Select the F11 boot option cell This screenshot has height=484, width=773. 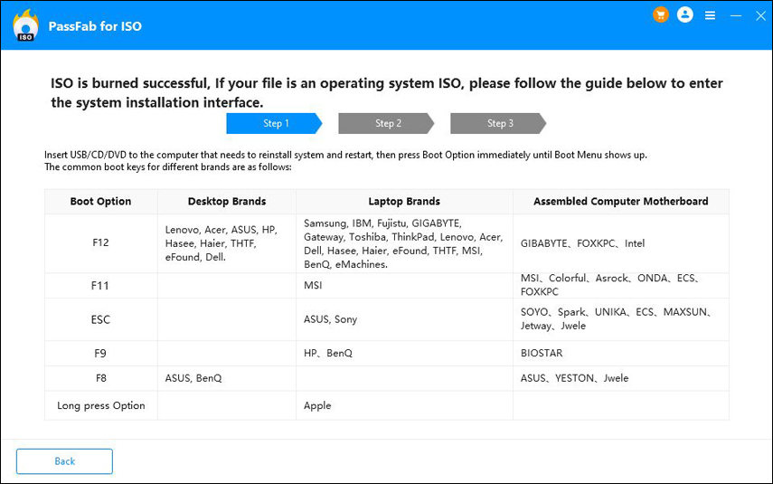pos(101,285)
